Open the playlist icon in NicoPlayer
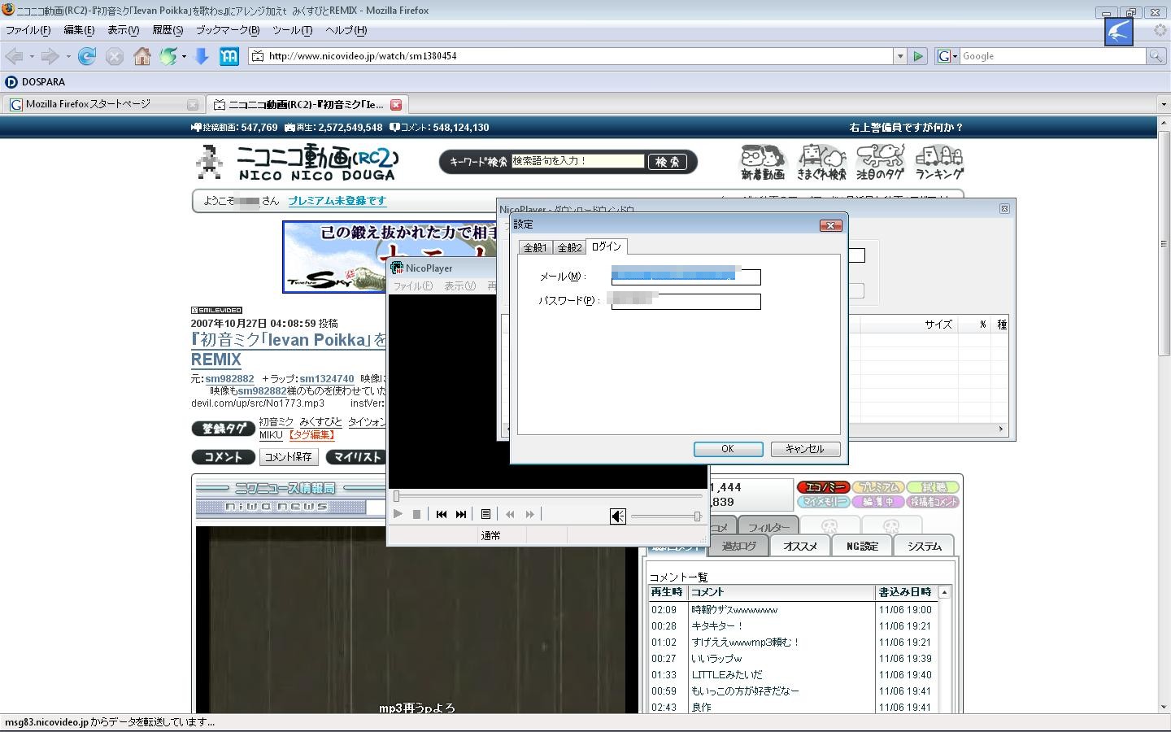The image size is (1171, 732). pyautogui.click(x=485, y=514)
